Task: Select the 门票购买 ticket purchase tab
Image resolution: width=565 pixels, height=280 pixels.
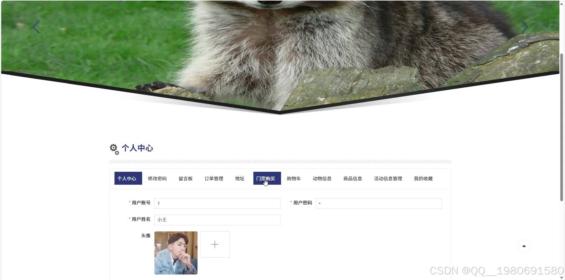Action: pos(266,178)
